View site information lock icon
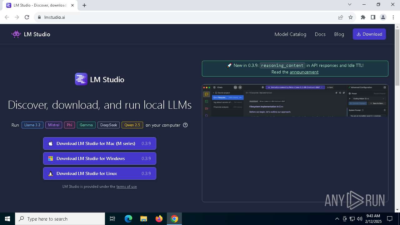This screenshot has height=225, width=400. coord(39,17)
